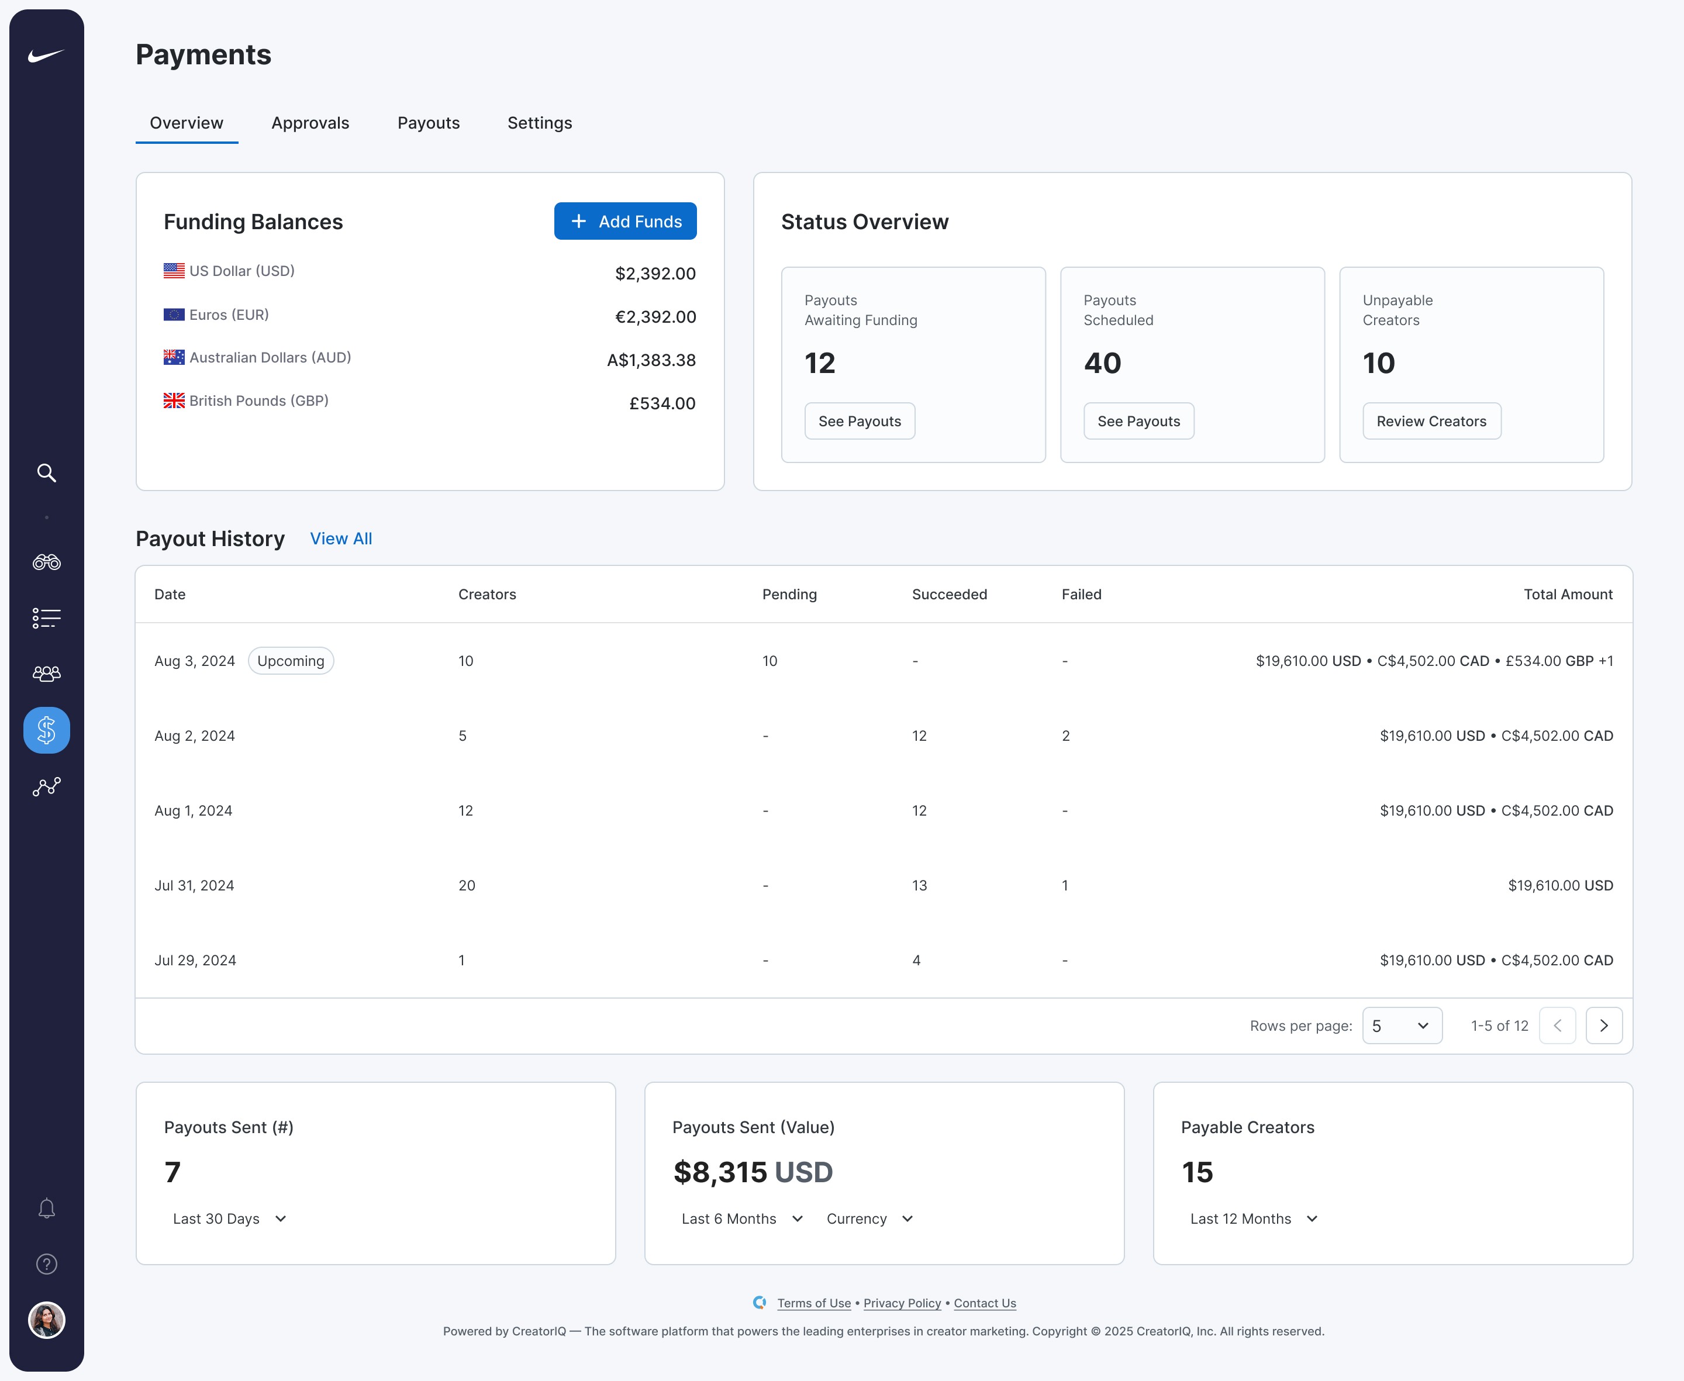
Task: Click See Payouts under Awaiting Funding
Action: 859,421
